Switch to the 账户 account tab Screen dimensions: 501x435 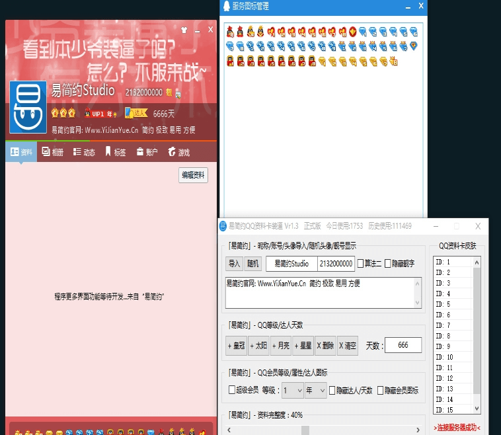(x=147, y=152)
